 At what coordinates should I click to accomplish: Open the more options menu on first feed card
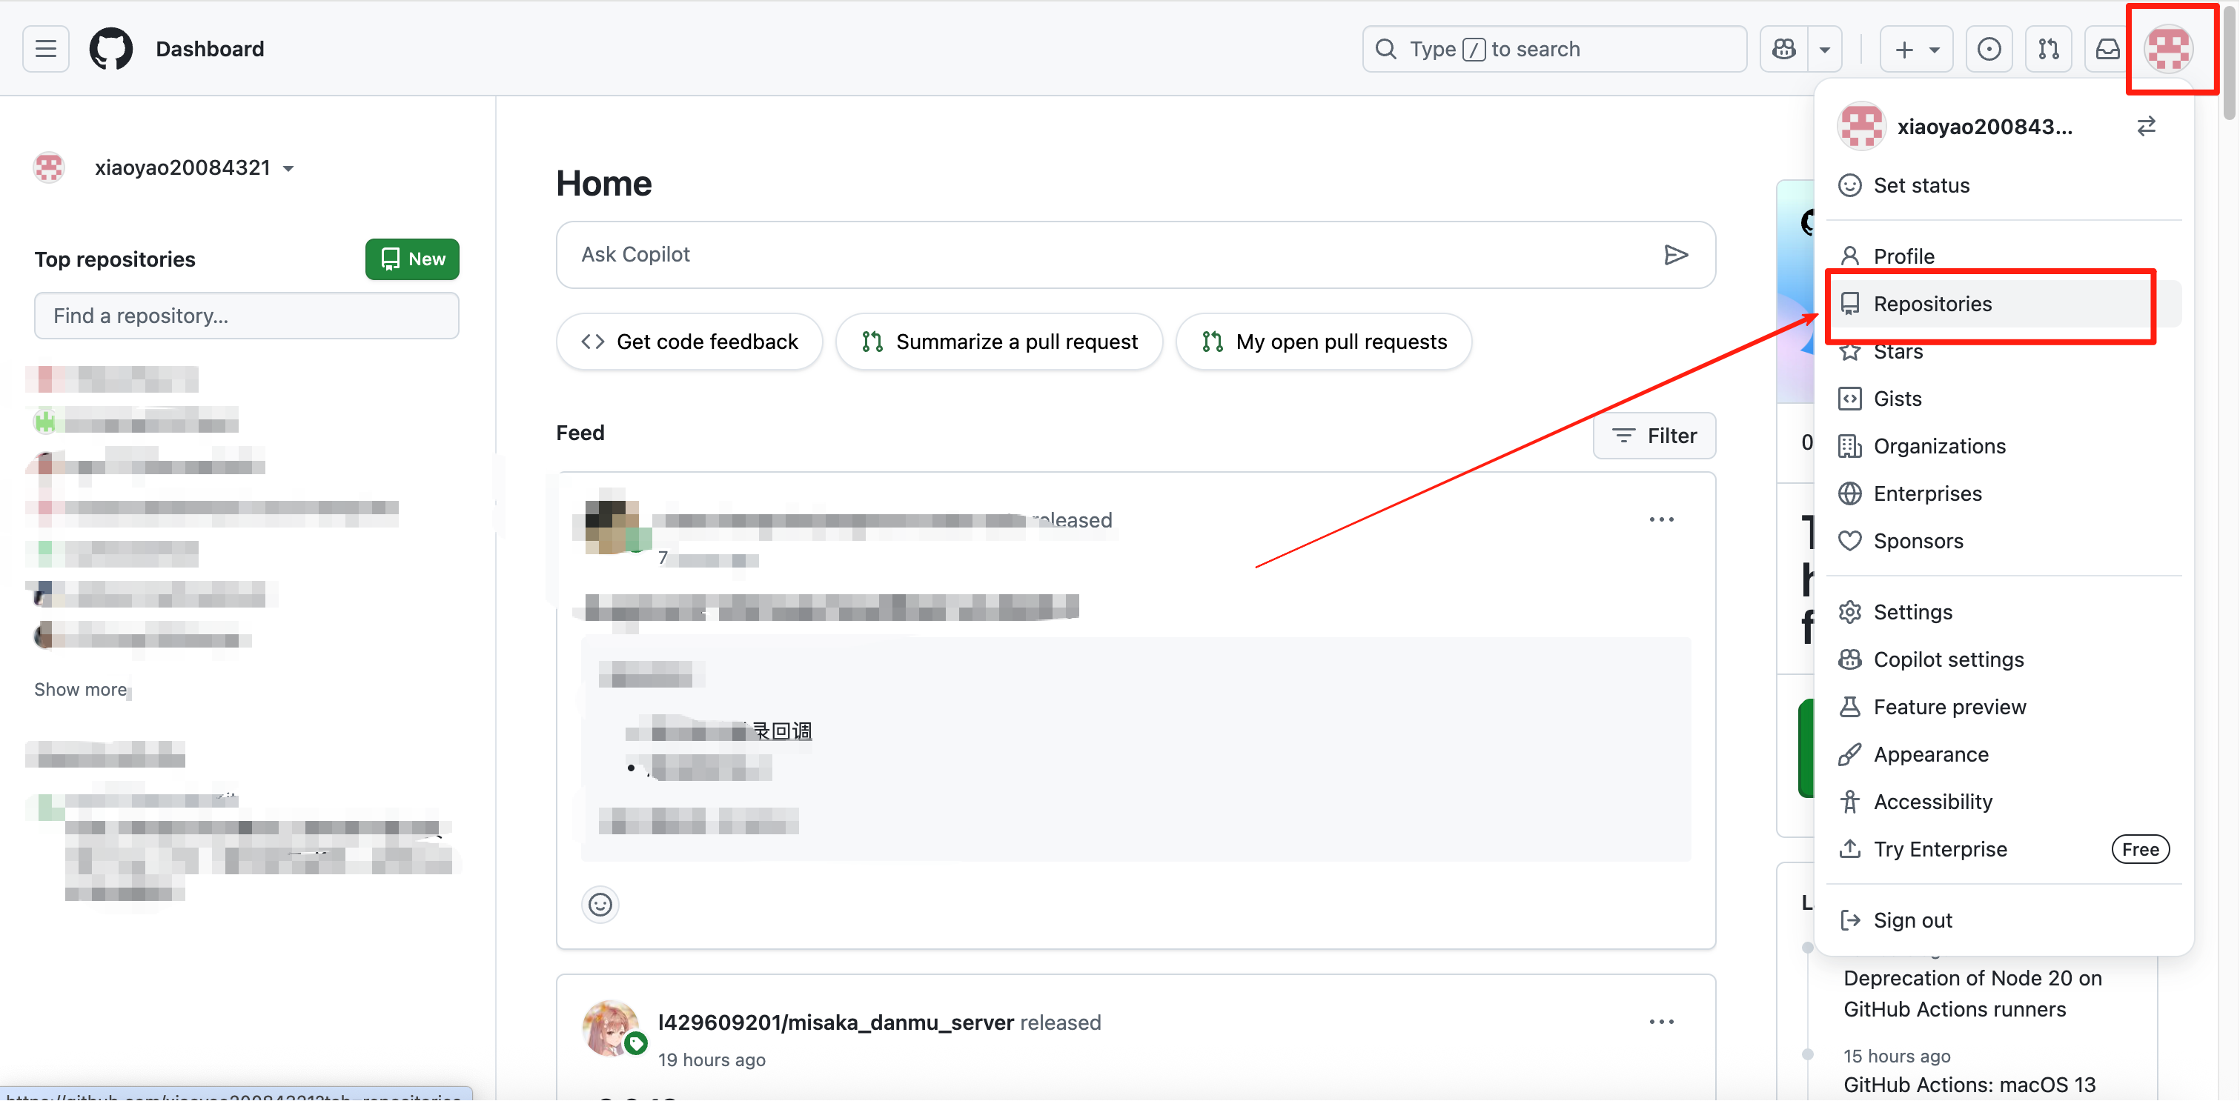(x=1661, y=519)
